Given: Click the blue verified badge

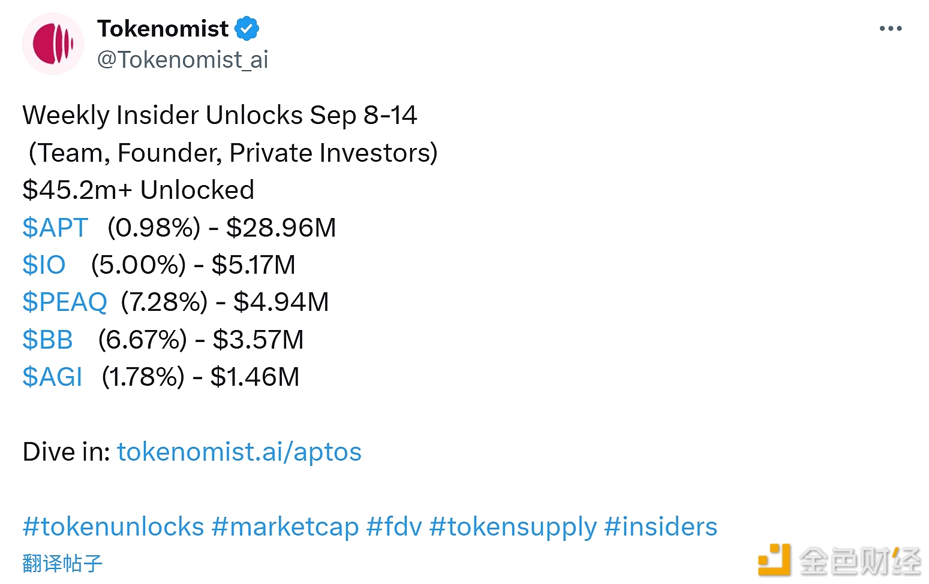Looking at the screenshot, I should click(246, 28).
